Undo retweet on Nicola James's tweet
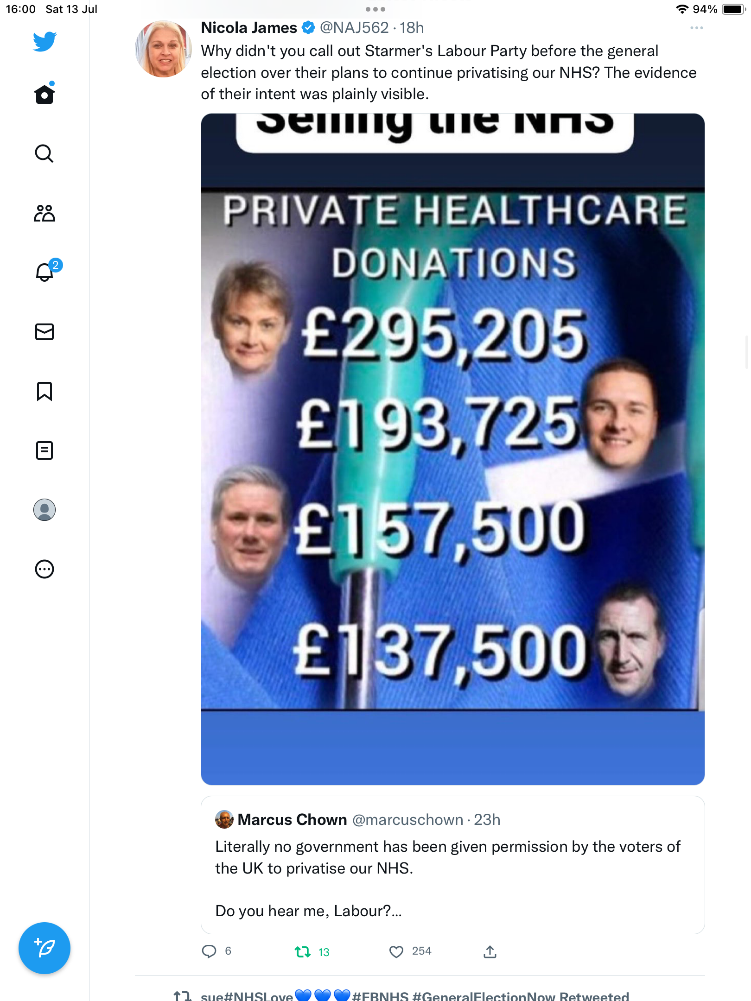 (303, 952)
